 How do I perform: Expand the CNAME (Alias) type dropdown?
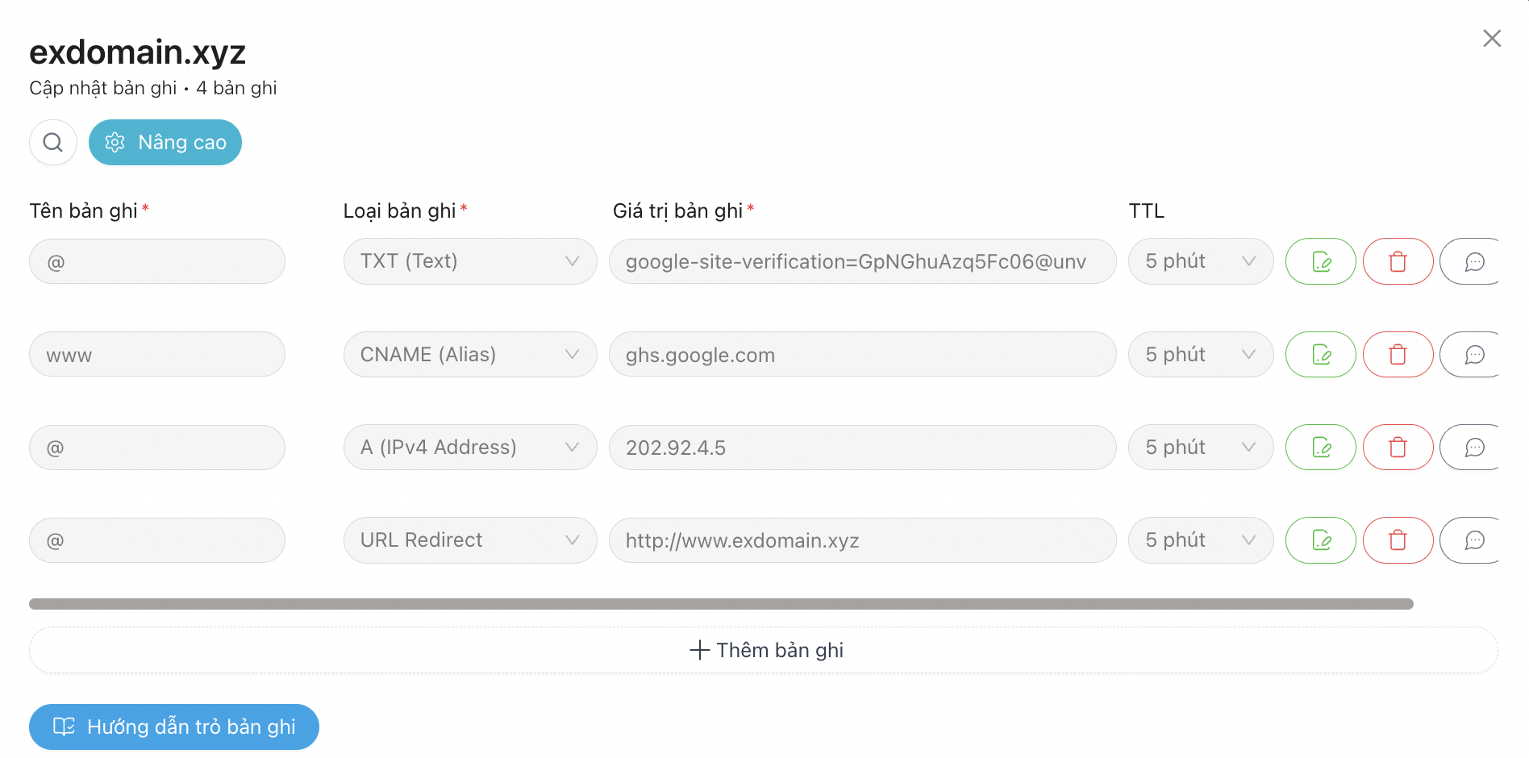point(470,355)
